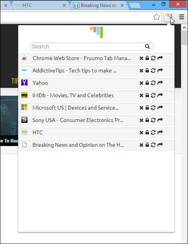Close the Sony USA tab entry
This screenshot has height=244, width=188.
(141, 120)
